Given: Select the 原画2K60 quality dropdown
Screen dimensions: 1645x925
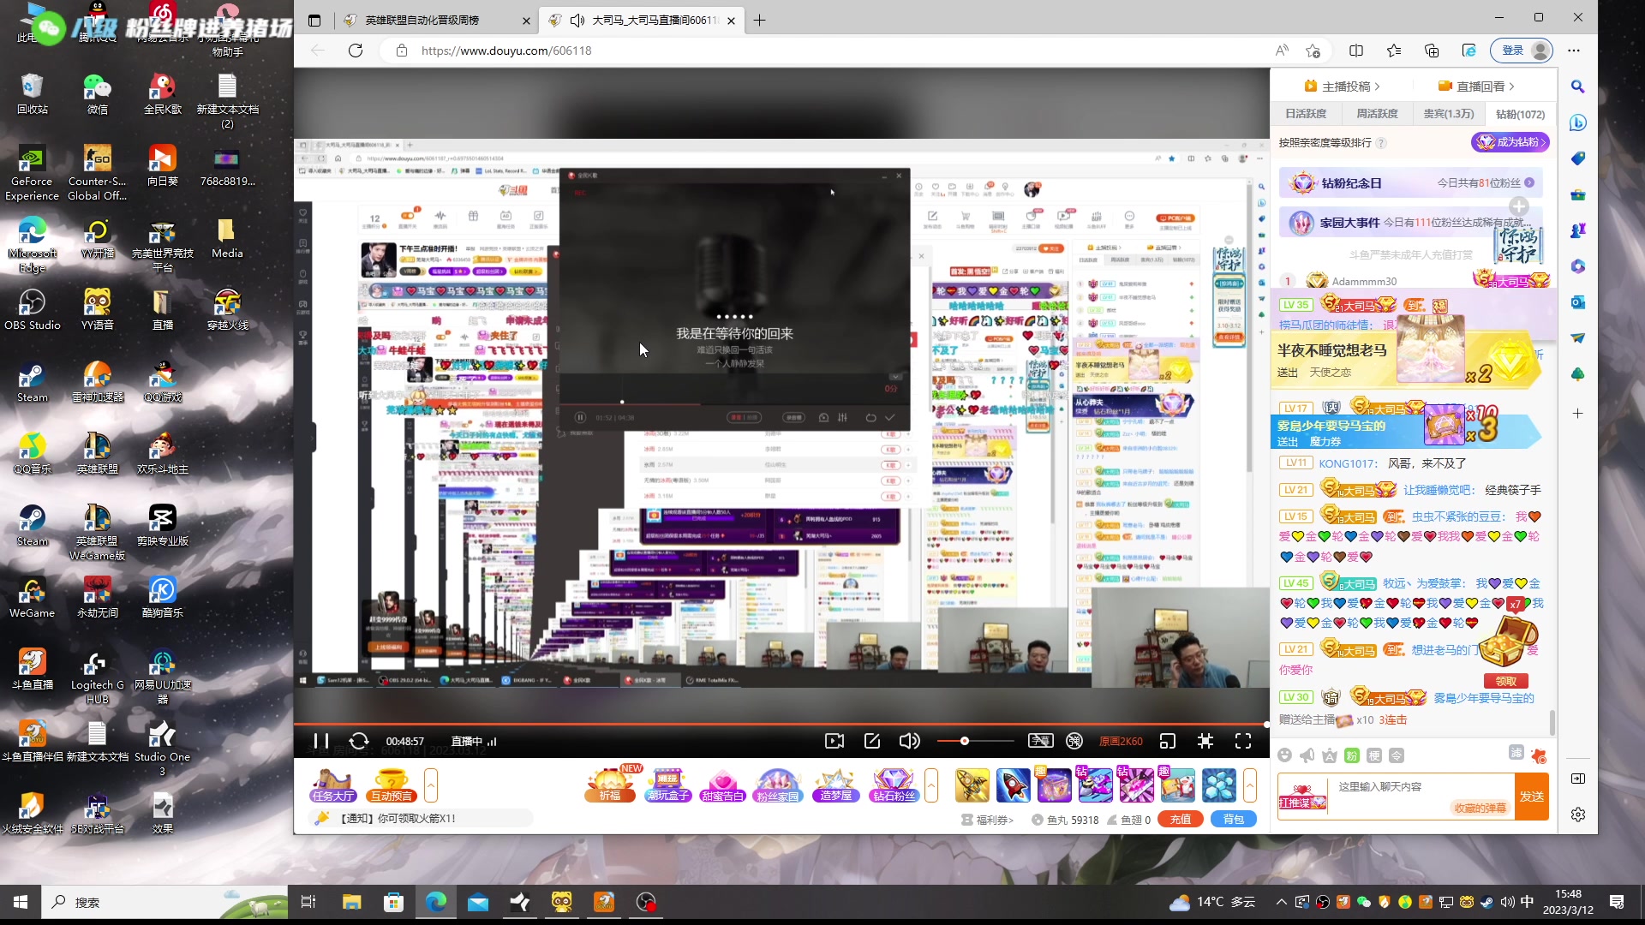Looking at the screenshot, I should click(1121, 742).
